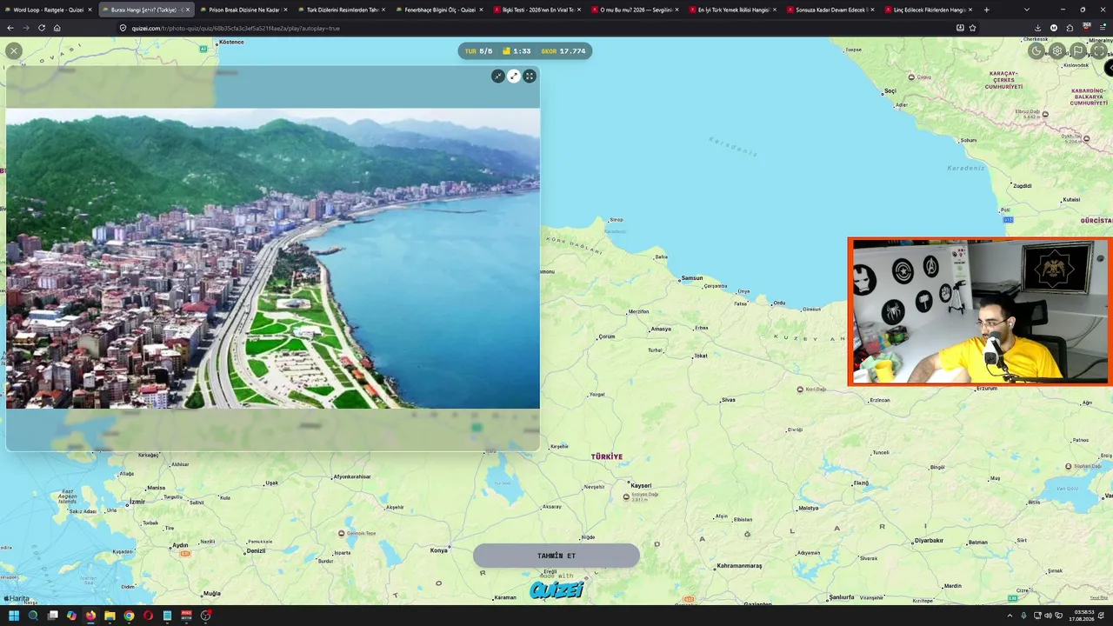This screenshot has width=1113, height=626.
Task: Switch to the Word Loop - Rastgele tab
Action: click(49, 10)
